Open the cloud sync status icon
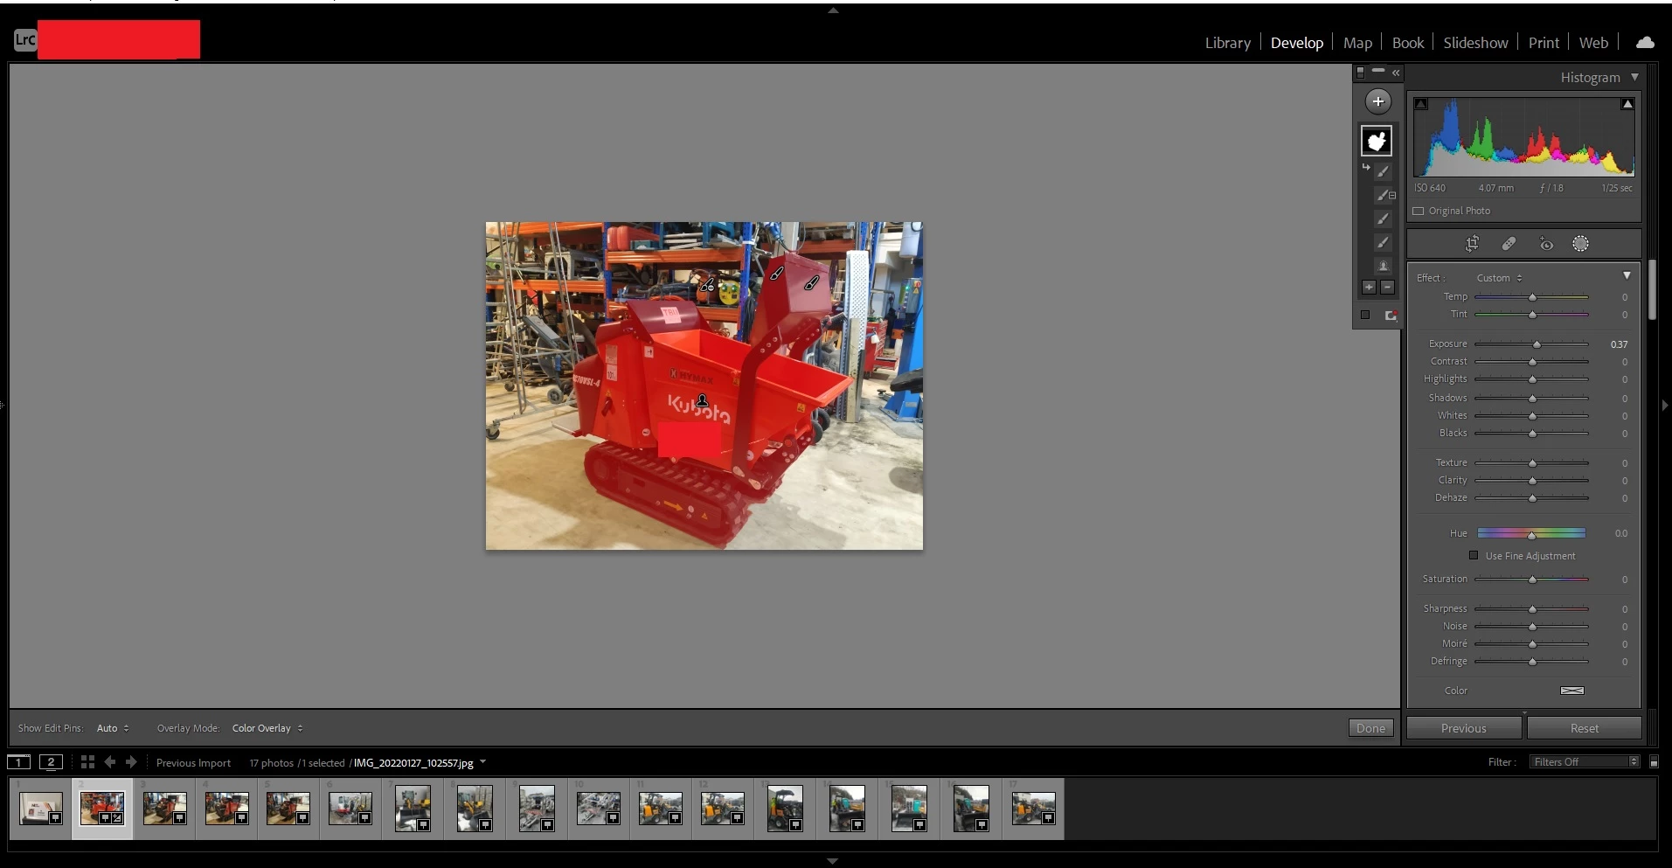This screenshot has width=1672, height=868. (x=1645, y=42)
